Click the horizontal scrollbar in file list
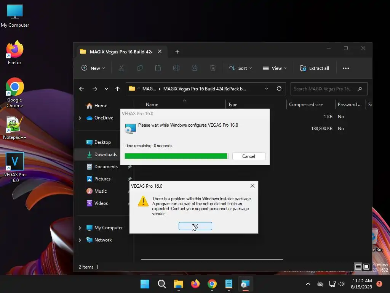The height and width of the screenshot is (293, 390). point(212,259)
